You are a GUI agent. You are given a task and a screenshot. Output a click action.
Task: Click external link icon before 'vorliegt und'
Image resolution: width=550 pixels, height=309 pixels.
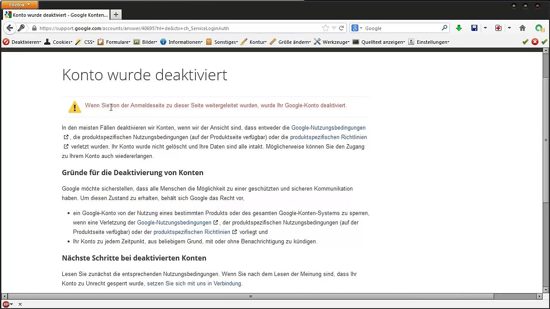pyautogui.click(x=234, y=232)
